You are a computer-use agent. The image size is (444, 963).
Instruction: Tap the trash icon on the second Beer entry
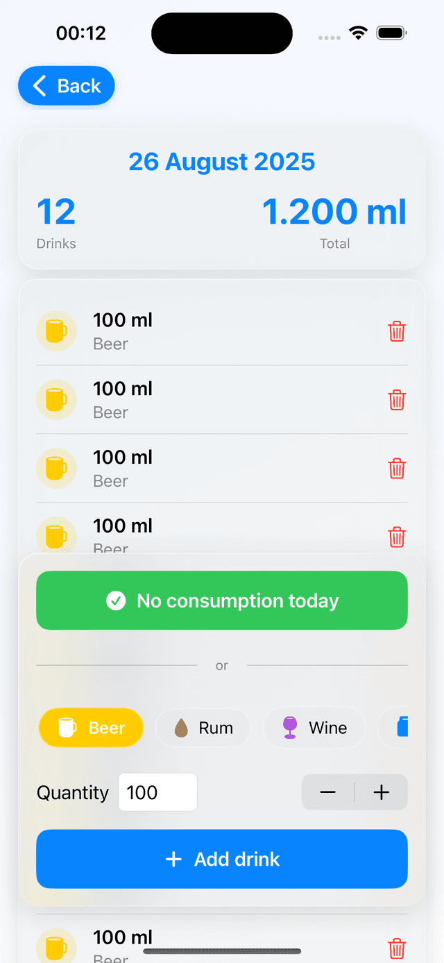coord(396,400)
